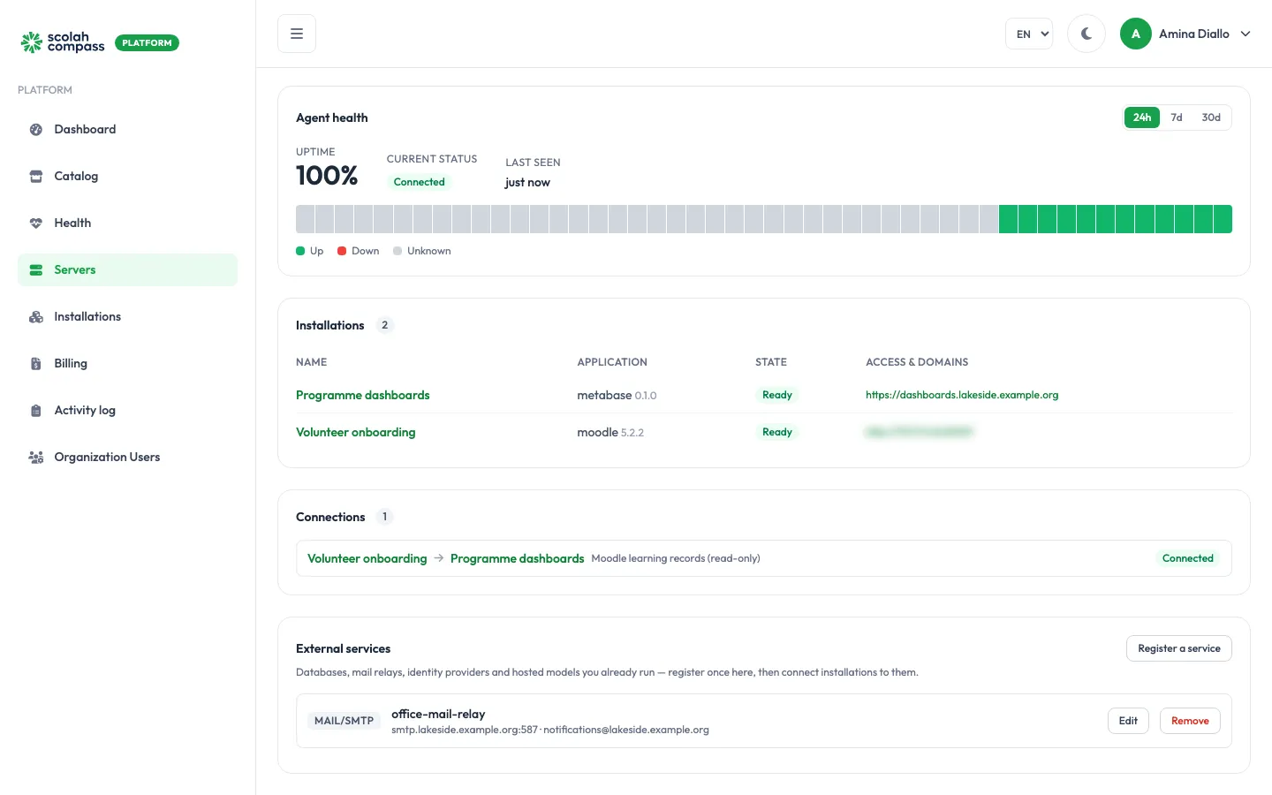Click the green Up legend dot
Screen dimensions: 1272x795
click(x=300, y=251)
